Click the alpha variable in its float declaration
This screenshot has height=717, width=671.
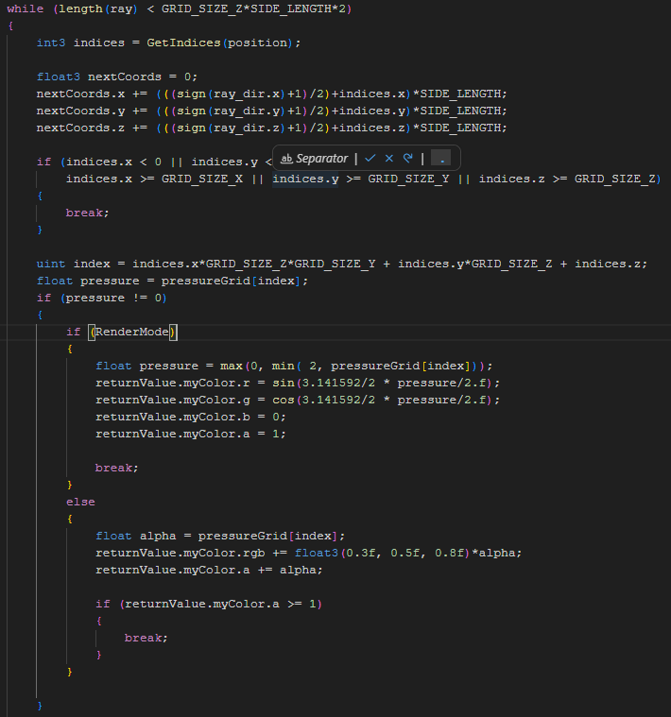tap(158, 536)
